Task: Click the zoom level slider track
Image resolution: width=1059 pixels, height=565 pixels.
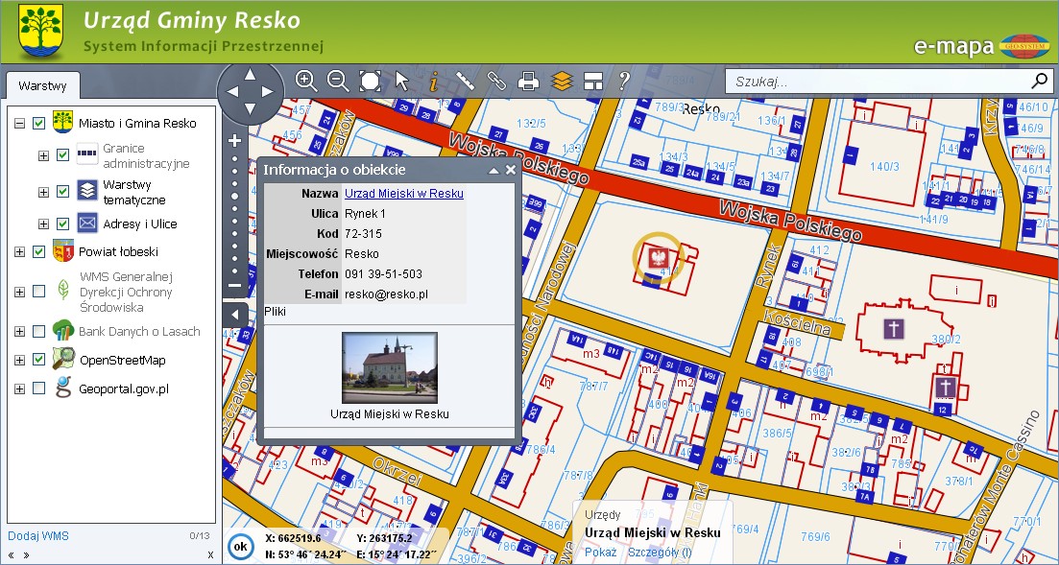Action: pos(234,213)
